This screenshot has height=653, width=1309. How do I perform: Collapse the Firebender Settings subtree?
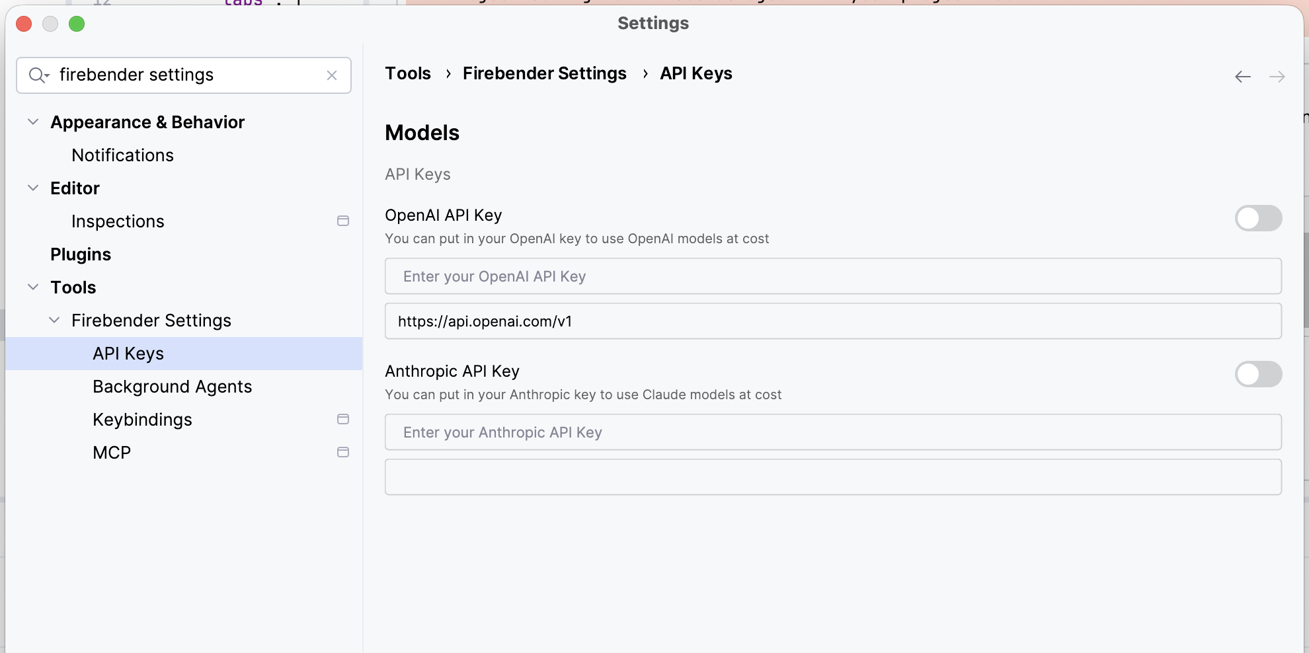point(54,320)
